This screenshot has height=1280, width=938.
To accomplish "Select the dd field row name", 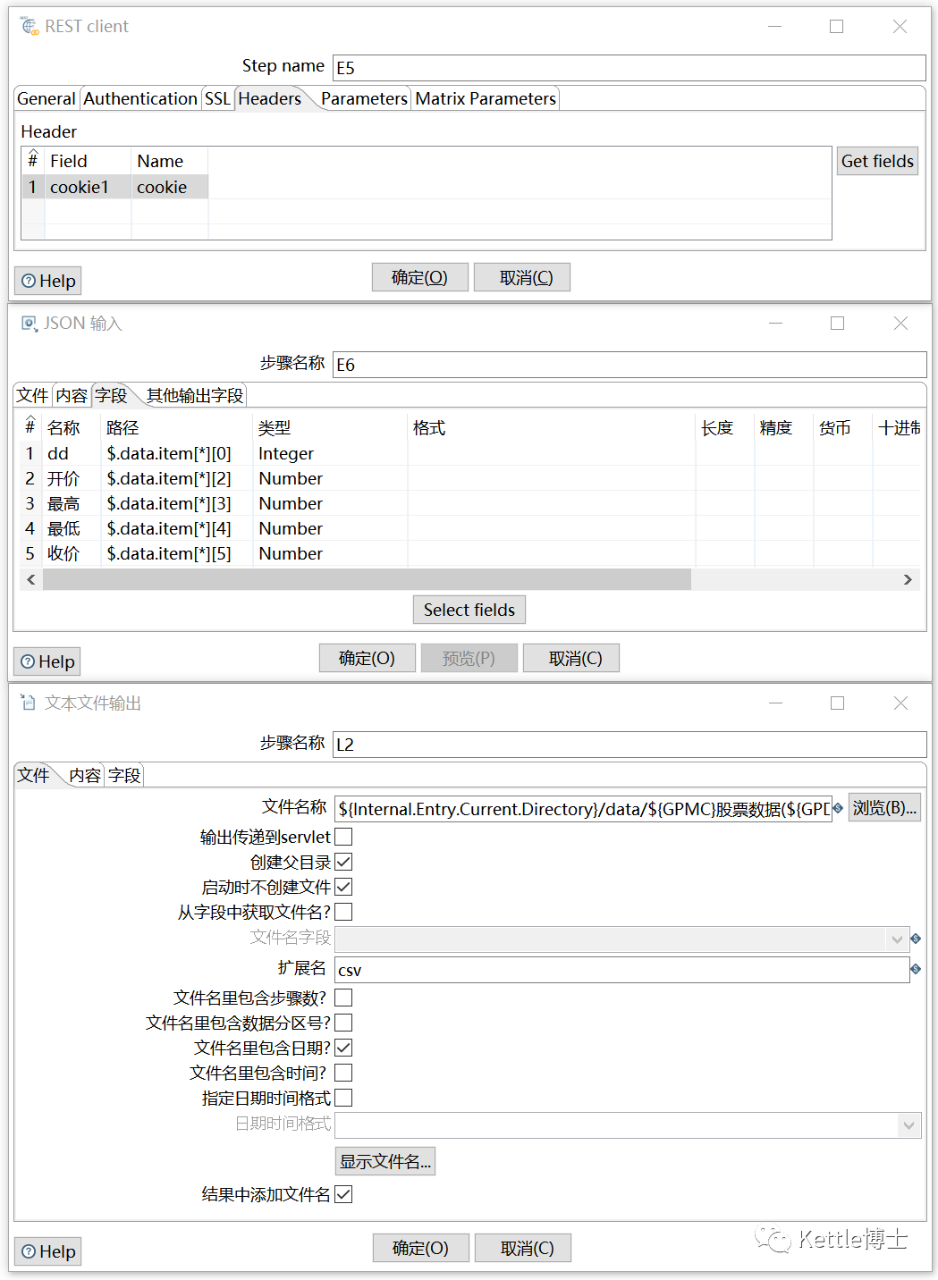I will 72,453.
